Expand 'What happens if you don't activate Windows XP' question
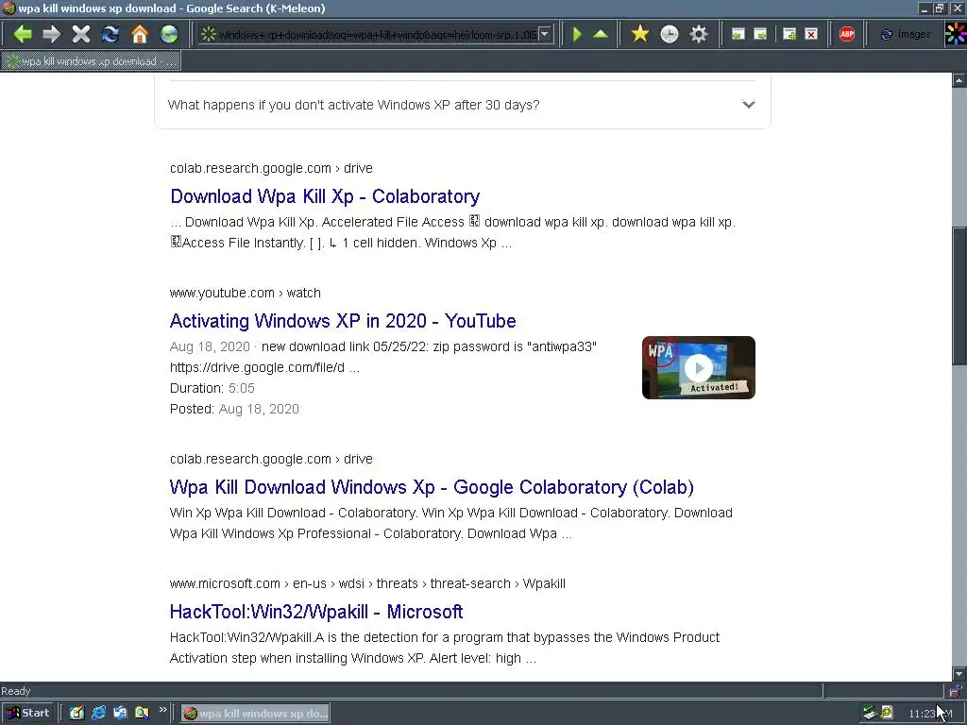This screenshot has height=725, width=967. (463, 105)
